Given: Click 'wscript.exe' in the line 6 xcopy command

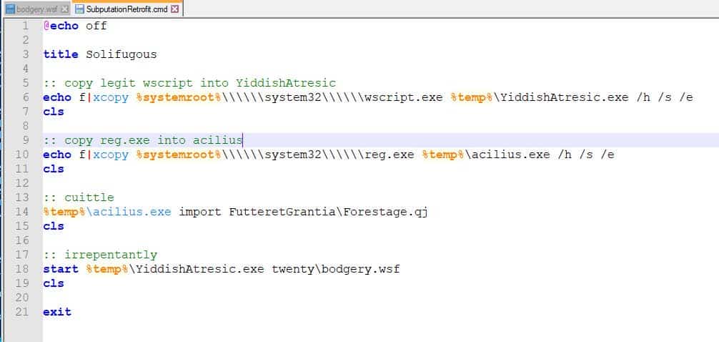Looking at the screenshot, I should point(404,97).
